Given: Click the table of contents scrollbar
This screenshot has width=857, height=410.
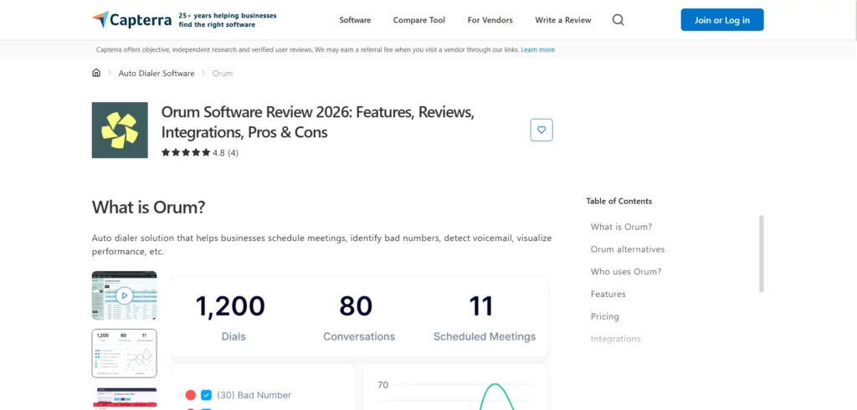Looking at the screenshot, I should 762,254.
